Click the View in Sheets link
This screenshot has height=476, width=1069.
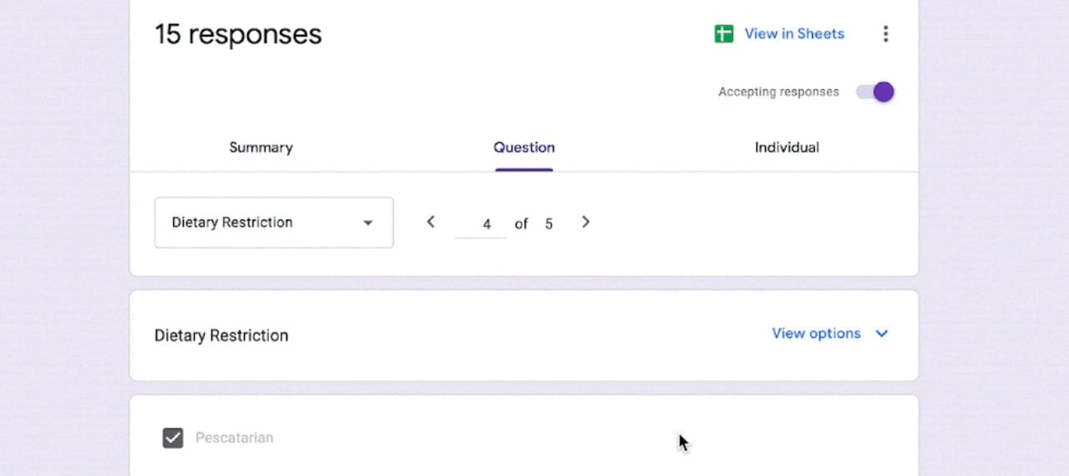click(x=794, y=34)
